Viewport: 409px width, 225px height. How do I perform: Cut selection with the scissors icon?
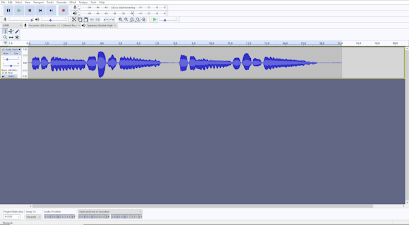click(x=74, y=20)
